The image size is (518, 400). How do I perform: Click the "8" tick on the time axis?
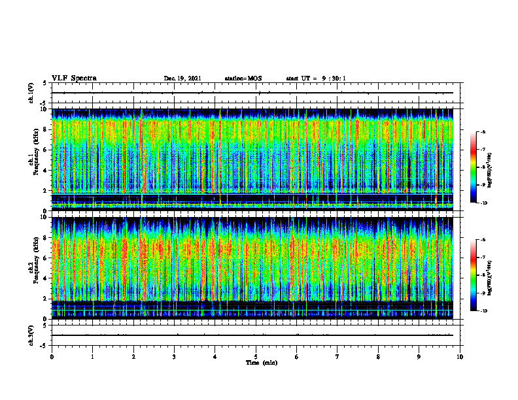[378, 357]
